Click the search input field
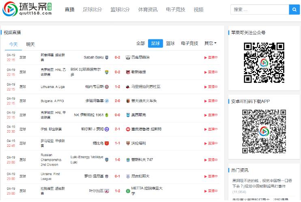Screen dimensions: 301x202 click(259, 9)
